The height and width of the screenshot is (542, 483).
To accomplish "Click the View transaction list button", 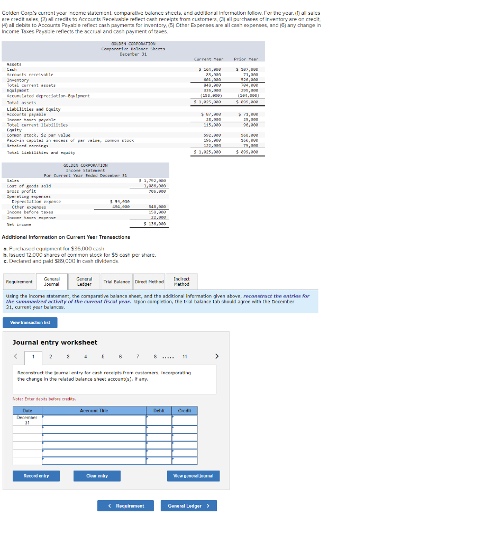I will [30, 322].
